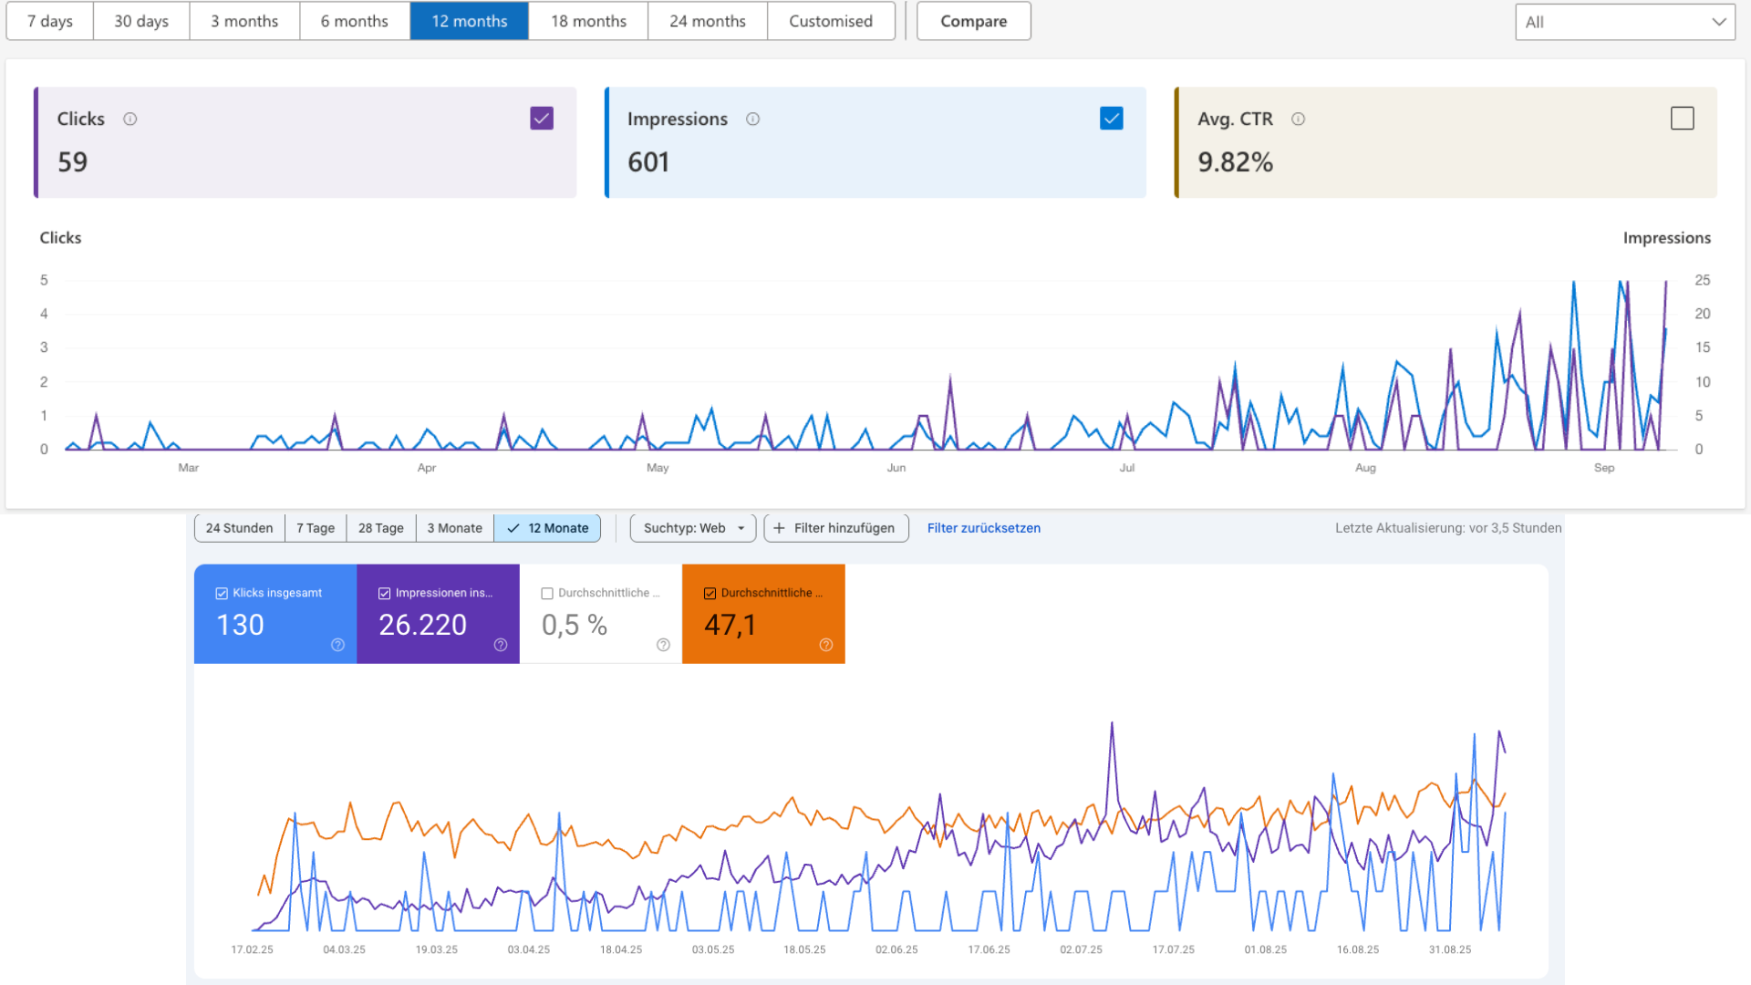Click help icon on Impressionen card
Screen dimensions: 1751x985
pyautogui.click(x=501, y=645)
